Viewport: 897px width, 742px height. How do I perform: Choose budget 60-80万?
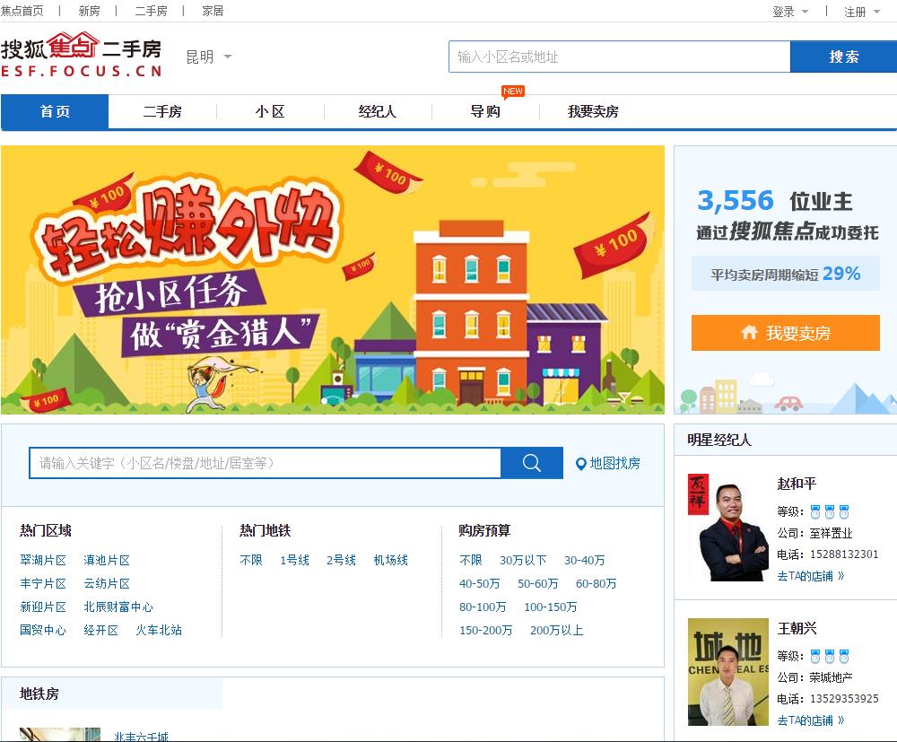[x=597, y=583]
